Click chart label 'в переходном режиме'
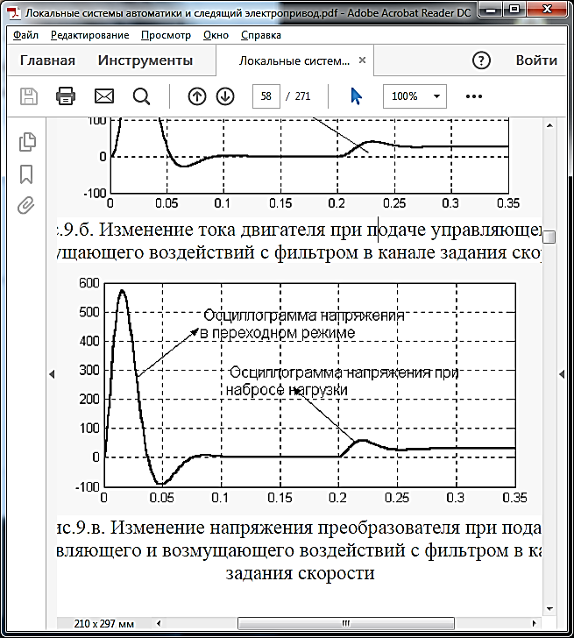Viewport: 574px width, 638px height. [x=278, y=333]
